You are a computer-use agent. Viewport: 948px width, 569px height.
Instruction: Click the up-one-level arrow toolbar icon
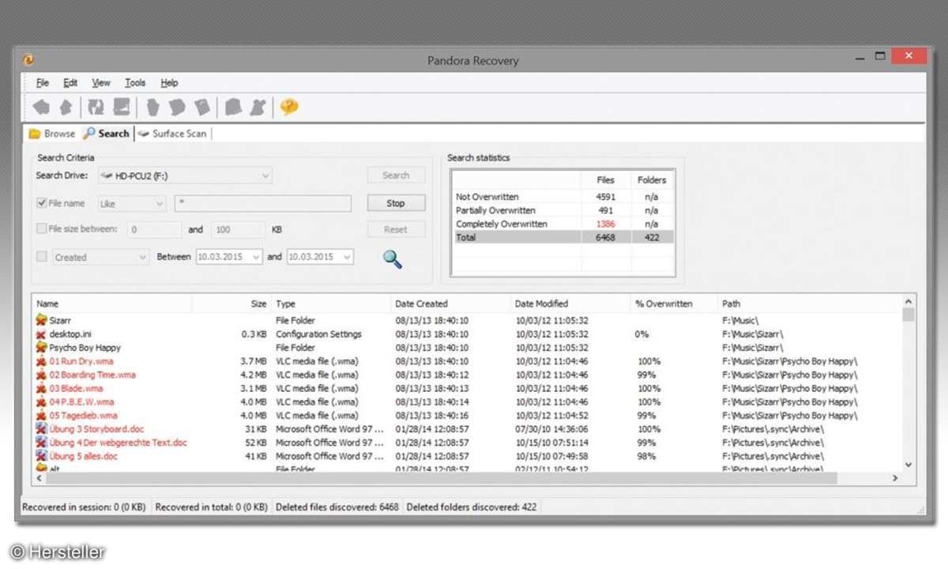[66, 107]
